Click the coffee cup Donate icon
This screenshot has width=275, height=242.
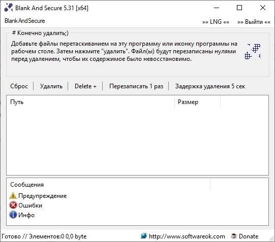234,236
